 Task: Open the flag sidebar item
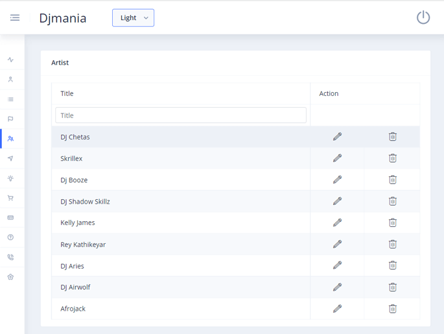[10, 119]
